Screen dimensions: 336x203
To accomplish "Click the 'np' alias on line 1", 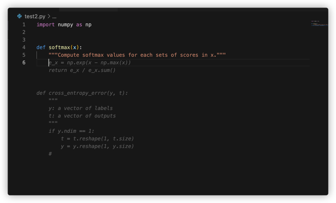I will [88, 25].
